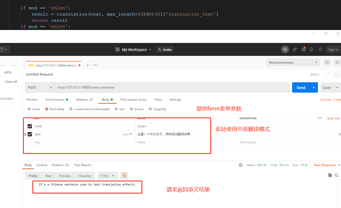Screen dimensions: 341x208
Task: Switch to the Authorization tab
Action: click(x=56, y=100)
